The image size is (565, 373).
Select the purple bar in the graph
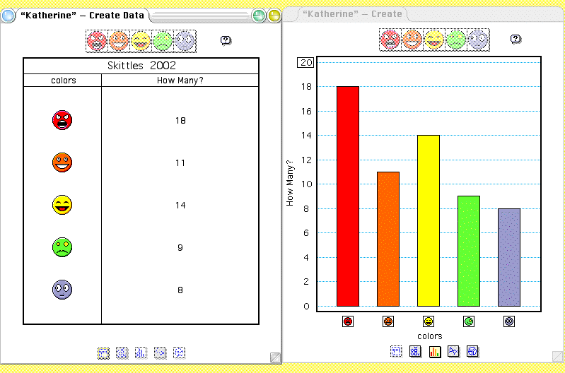point(509,257)
